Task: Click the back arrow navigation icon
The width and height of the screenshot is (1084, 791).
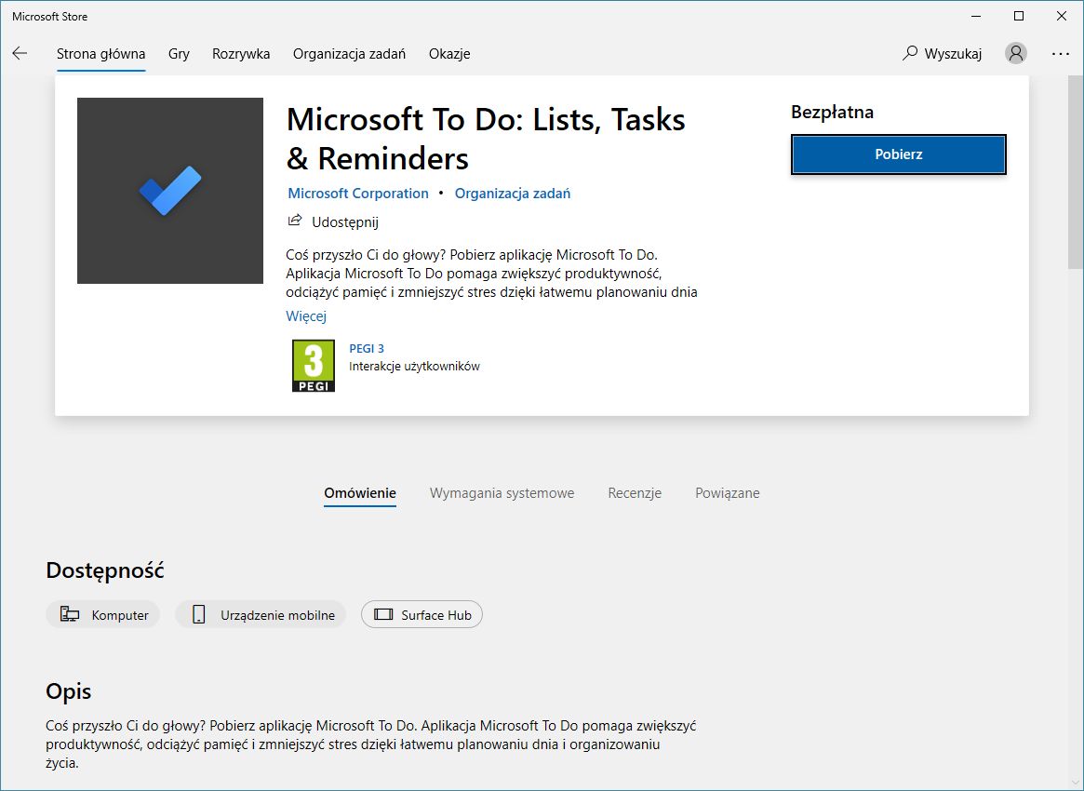Action: (20, 53)
